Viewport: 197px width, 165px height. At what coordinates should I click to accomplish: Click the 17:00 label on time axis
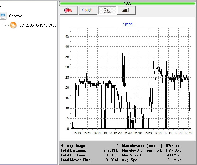158,133
